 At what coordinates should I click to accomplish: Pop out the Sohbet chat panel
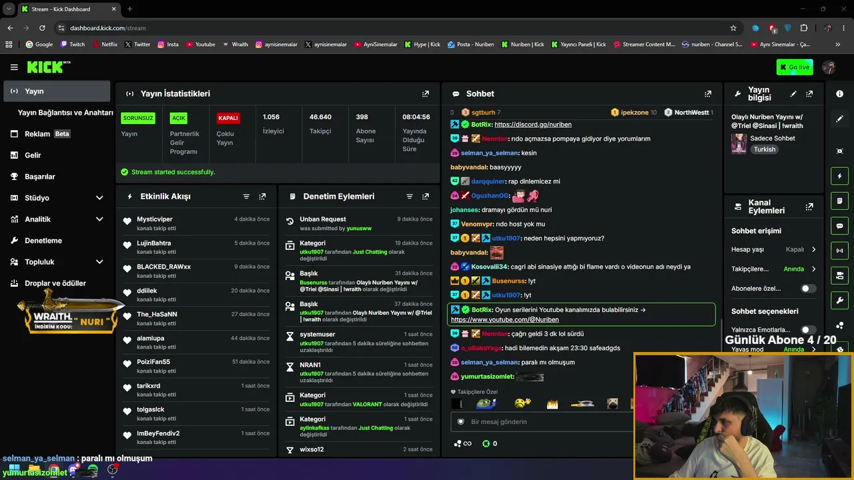click(708, 94)
